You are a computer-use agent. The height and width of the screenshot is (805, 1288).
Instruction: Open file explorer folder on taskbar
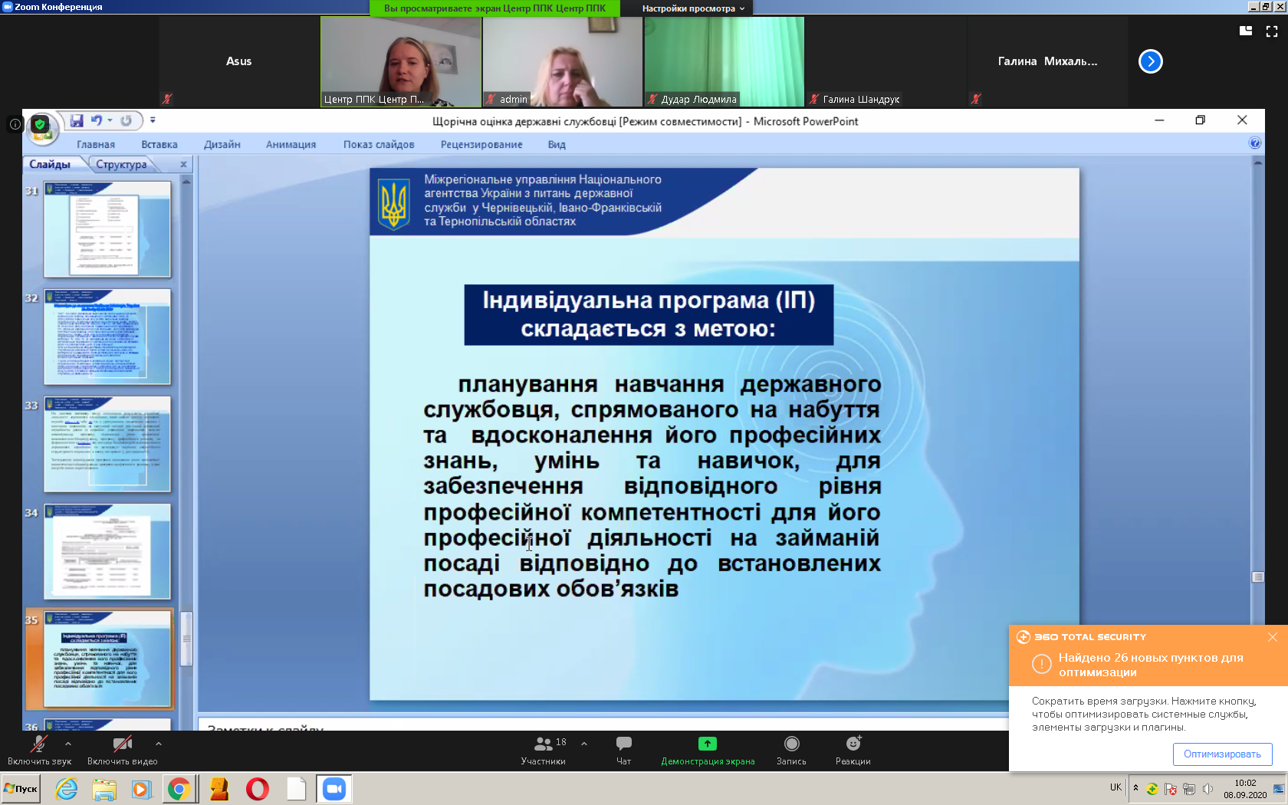coord(103,788)
